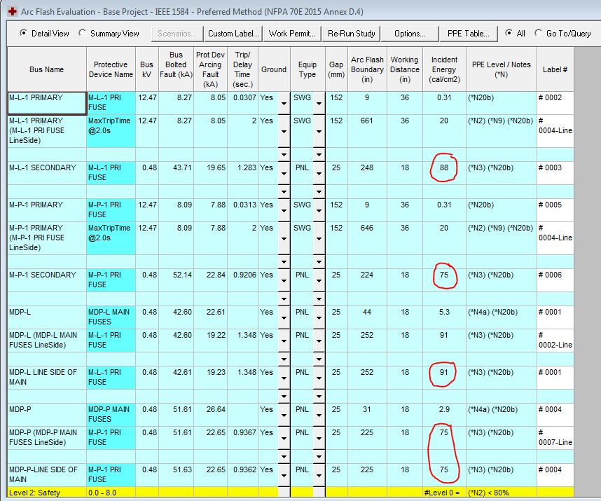This screenshot has width=601, height=501.
Task: Click incident energy value 88
Action: click(444, 167)
